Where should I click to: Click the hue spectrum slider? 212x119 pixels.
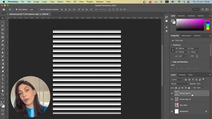[x=208, y=25]
